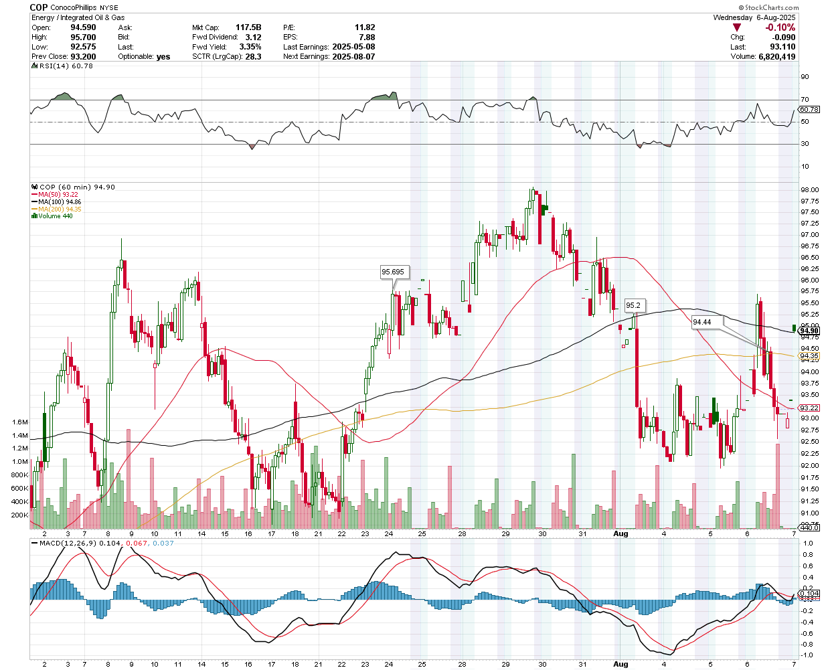
Task: Click the 95.695 price callout label
Action: [x=393, y=272]
